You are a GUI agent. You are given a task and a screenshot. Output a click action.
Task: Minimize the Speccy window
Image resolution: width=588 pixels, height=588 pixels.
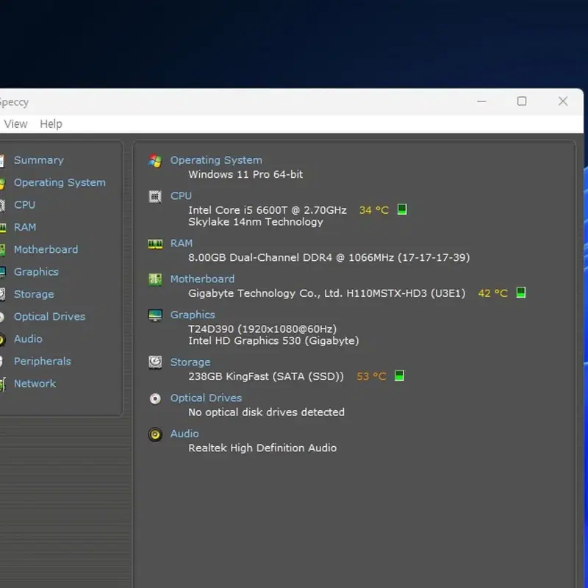[x=481, y=101]
